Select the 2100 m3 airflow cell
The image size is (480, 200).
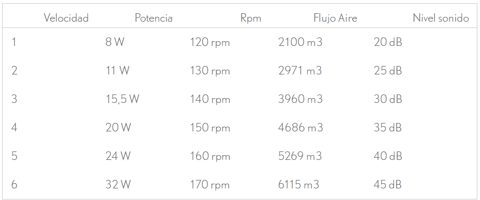[x=300, y=42]
